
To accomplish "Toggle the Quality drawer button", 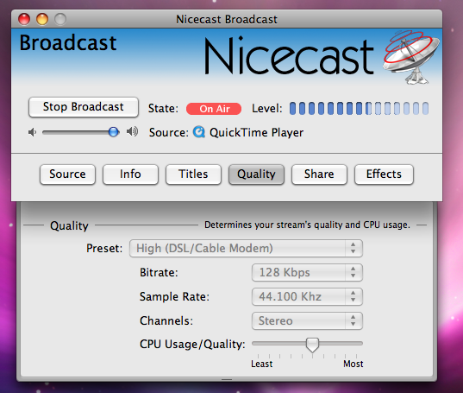I will point(256,174).
